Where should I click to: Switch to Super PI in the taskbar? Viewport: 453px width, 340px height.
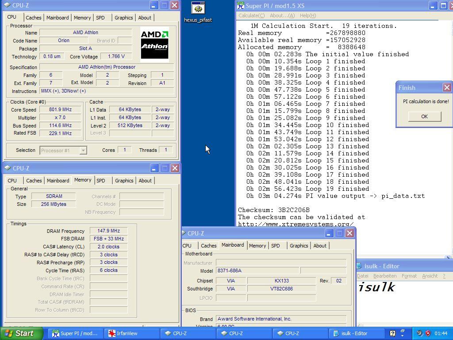click(75, 333)
